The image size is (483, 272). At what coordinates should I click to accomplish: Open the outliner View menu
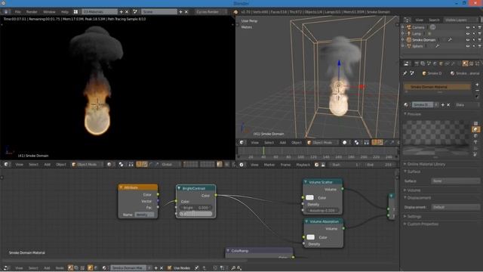click(420, 20)
